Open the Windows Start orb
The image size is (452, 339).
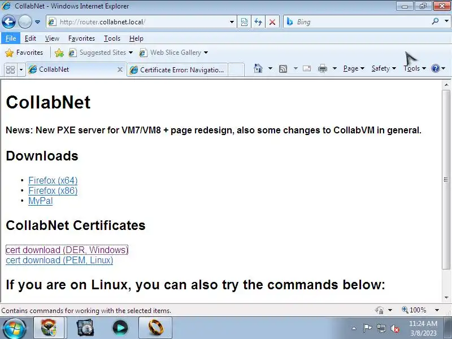(14, 329)
